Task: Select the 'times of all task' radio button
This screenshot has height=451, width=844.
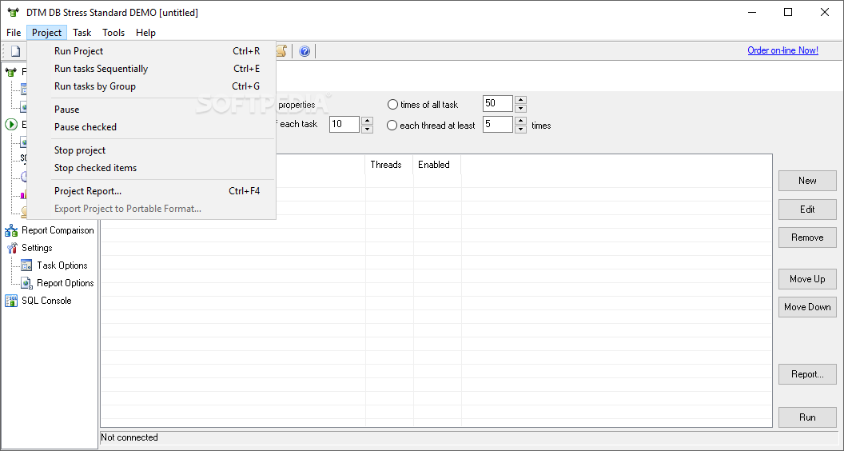Action: [x=393, y=105]
